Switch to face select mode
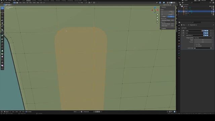215x121 pixels. (17, 3)
